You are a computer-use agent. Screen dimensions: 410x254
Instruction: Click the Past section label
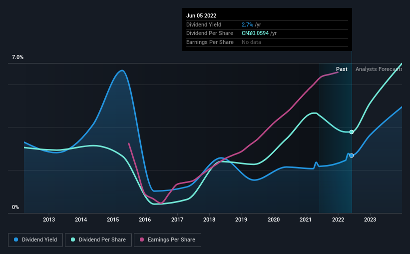[342, 69]
